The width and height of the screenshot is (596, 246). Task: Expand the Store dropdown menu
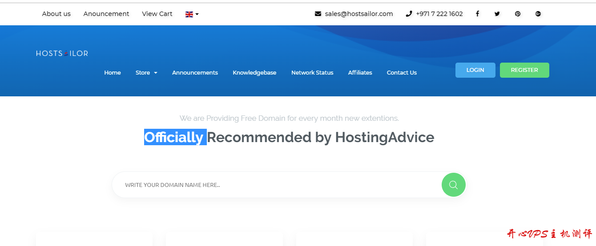[x=146, y=73]
